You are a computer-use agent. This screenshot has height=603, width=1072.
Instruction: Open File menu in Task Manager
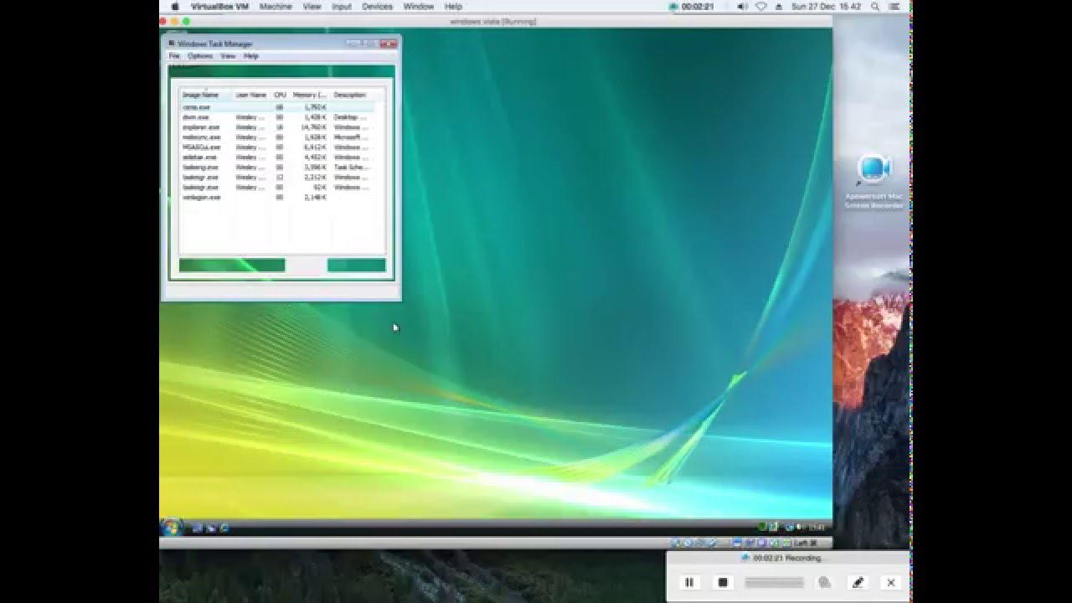174,56
